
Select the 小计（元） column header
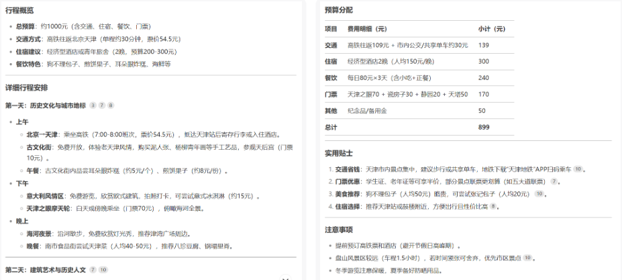[x=491, y=29]
